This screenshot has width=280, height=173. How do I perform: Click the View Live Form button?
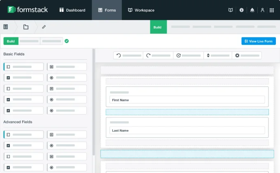coord(259,41)
